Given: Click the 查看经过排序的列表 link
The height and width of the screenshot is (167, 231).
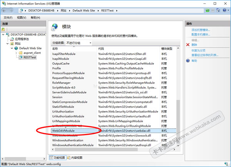Looking at the screenshot, I should tap(206, 55).
